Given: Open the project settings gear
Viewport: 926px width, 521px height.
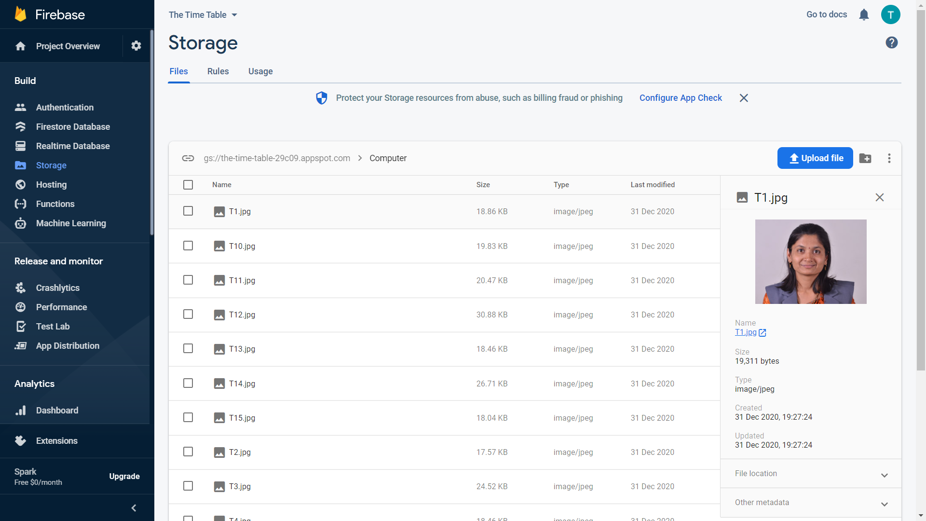Looking at the screenshot, I should pyautogui.click(x=136, y=45).
